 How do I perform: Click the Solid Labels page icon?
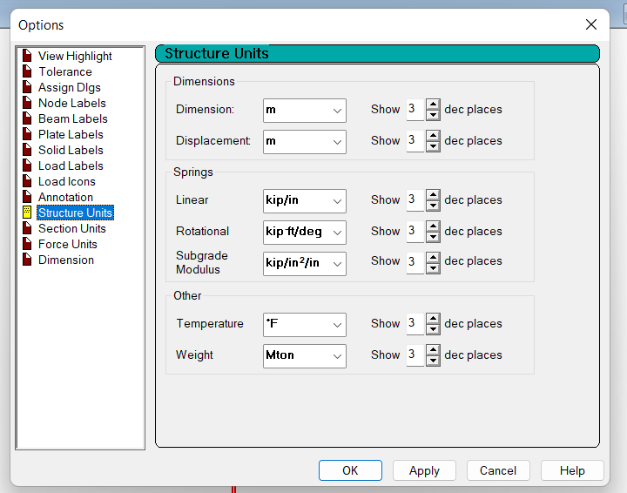pyautogui.click(x=27, y=149)
